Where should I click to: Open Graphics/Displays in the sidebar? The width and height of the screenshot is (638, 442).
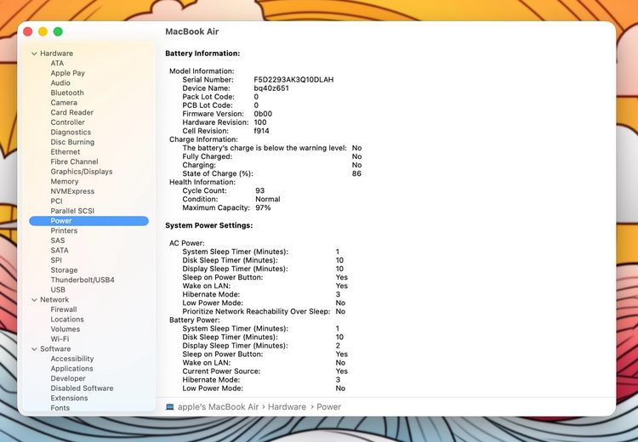(82, 172)
